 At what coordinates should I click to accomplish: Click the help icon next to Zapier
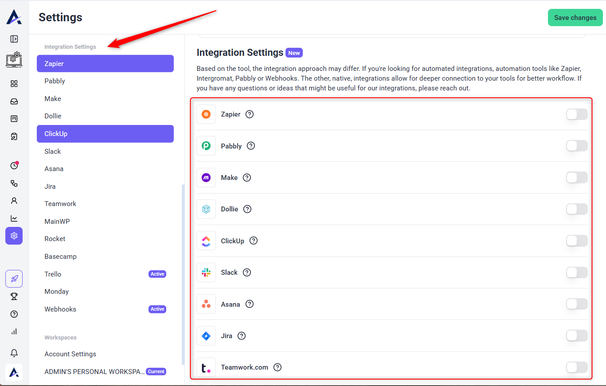point(250,114)
